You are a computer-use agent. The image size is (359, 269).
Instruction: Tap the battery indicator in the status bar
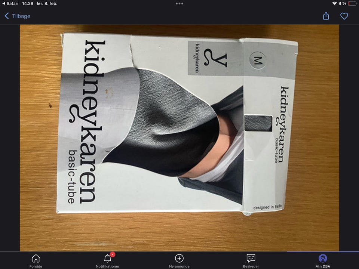click(352, 3)
